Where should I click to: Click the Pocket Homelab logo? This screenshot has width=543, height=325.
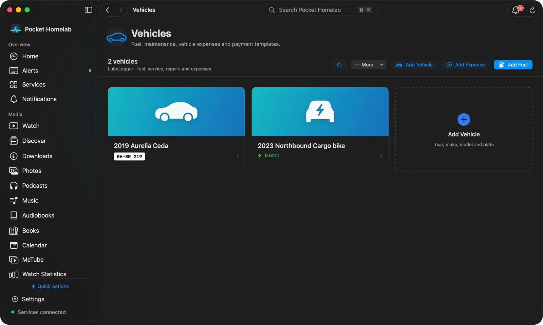point(16,29)
